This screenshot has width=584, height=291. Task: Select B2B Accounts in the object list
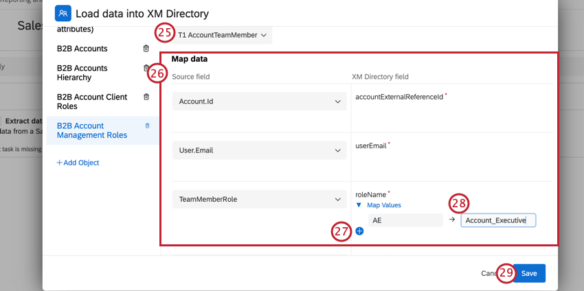coord(82,49)
